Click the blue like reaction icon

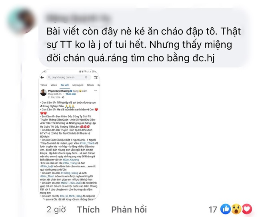[x=225, y=209]
